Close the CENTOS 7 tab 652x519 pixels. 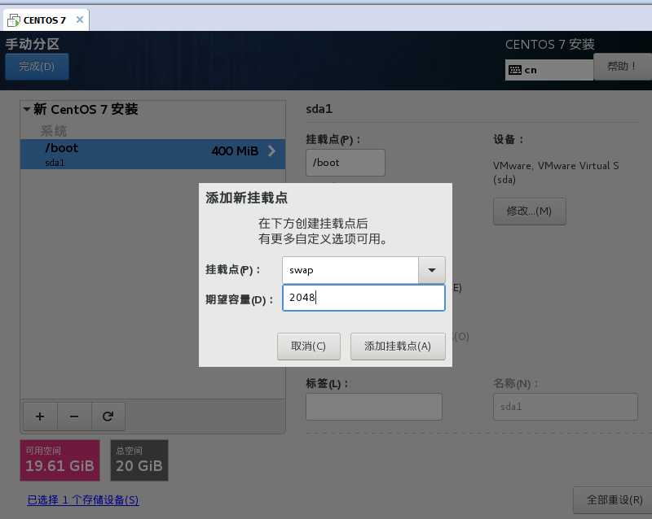(x=80, y=20)
